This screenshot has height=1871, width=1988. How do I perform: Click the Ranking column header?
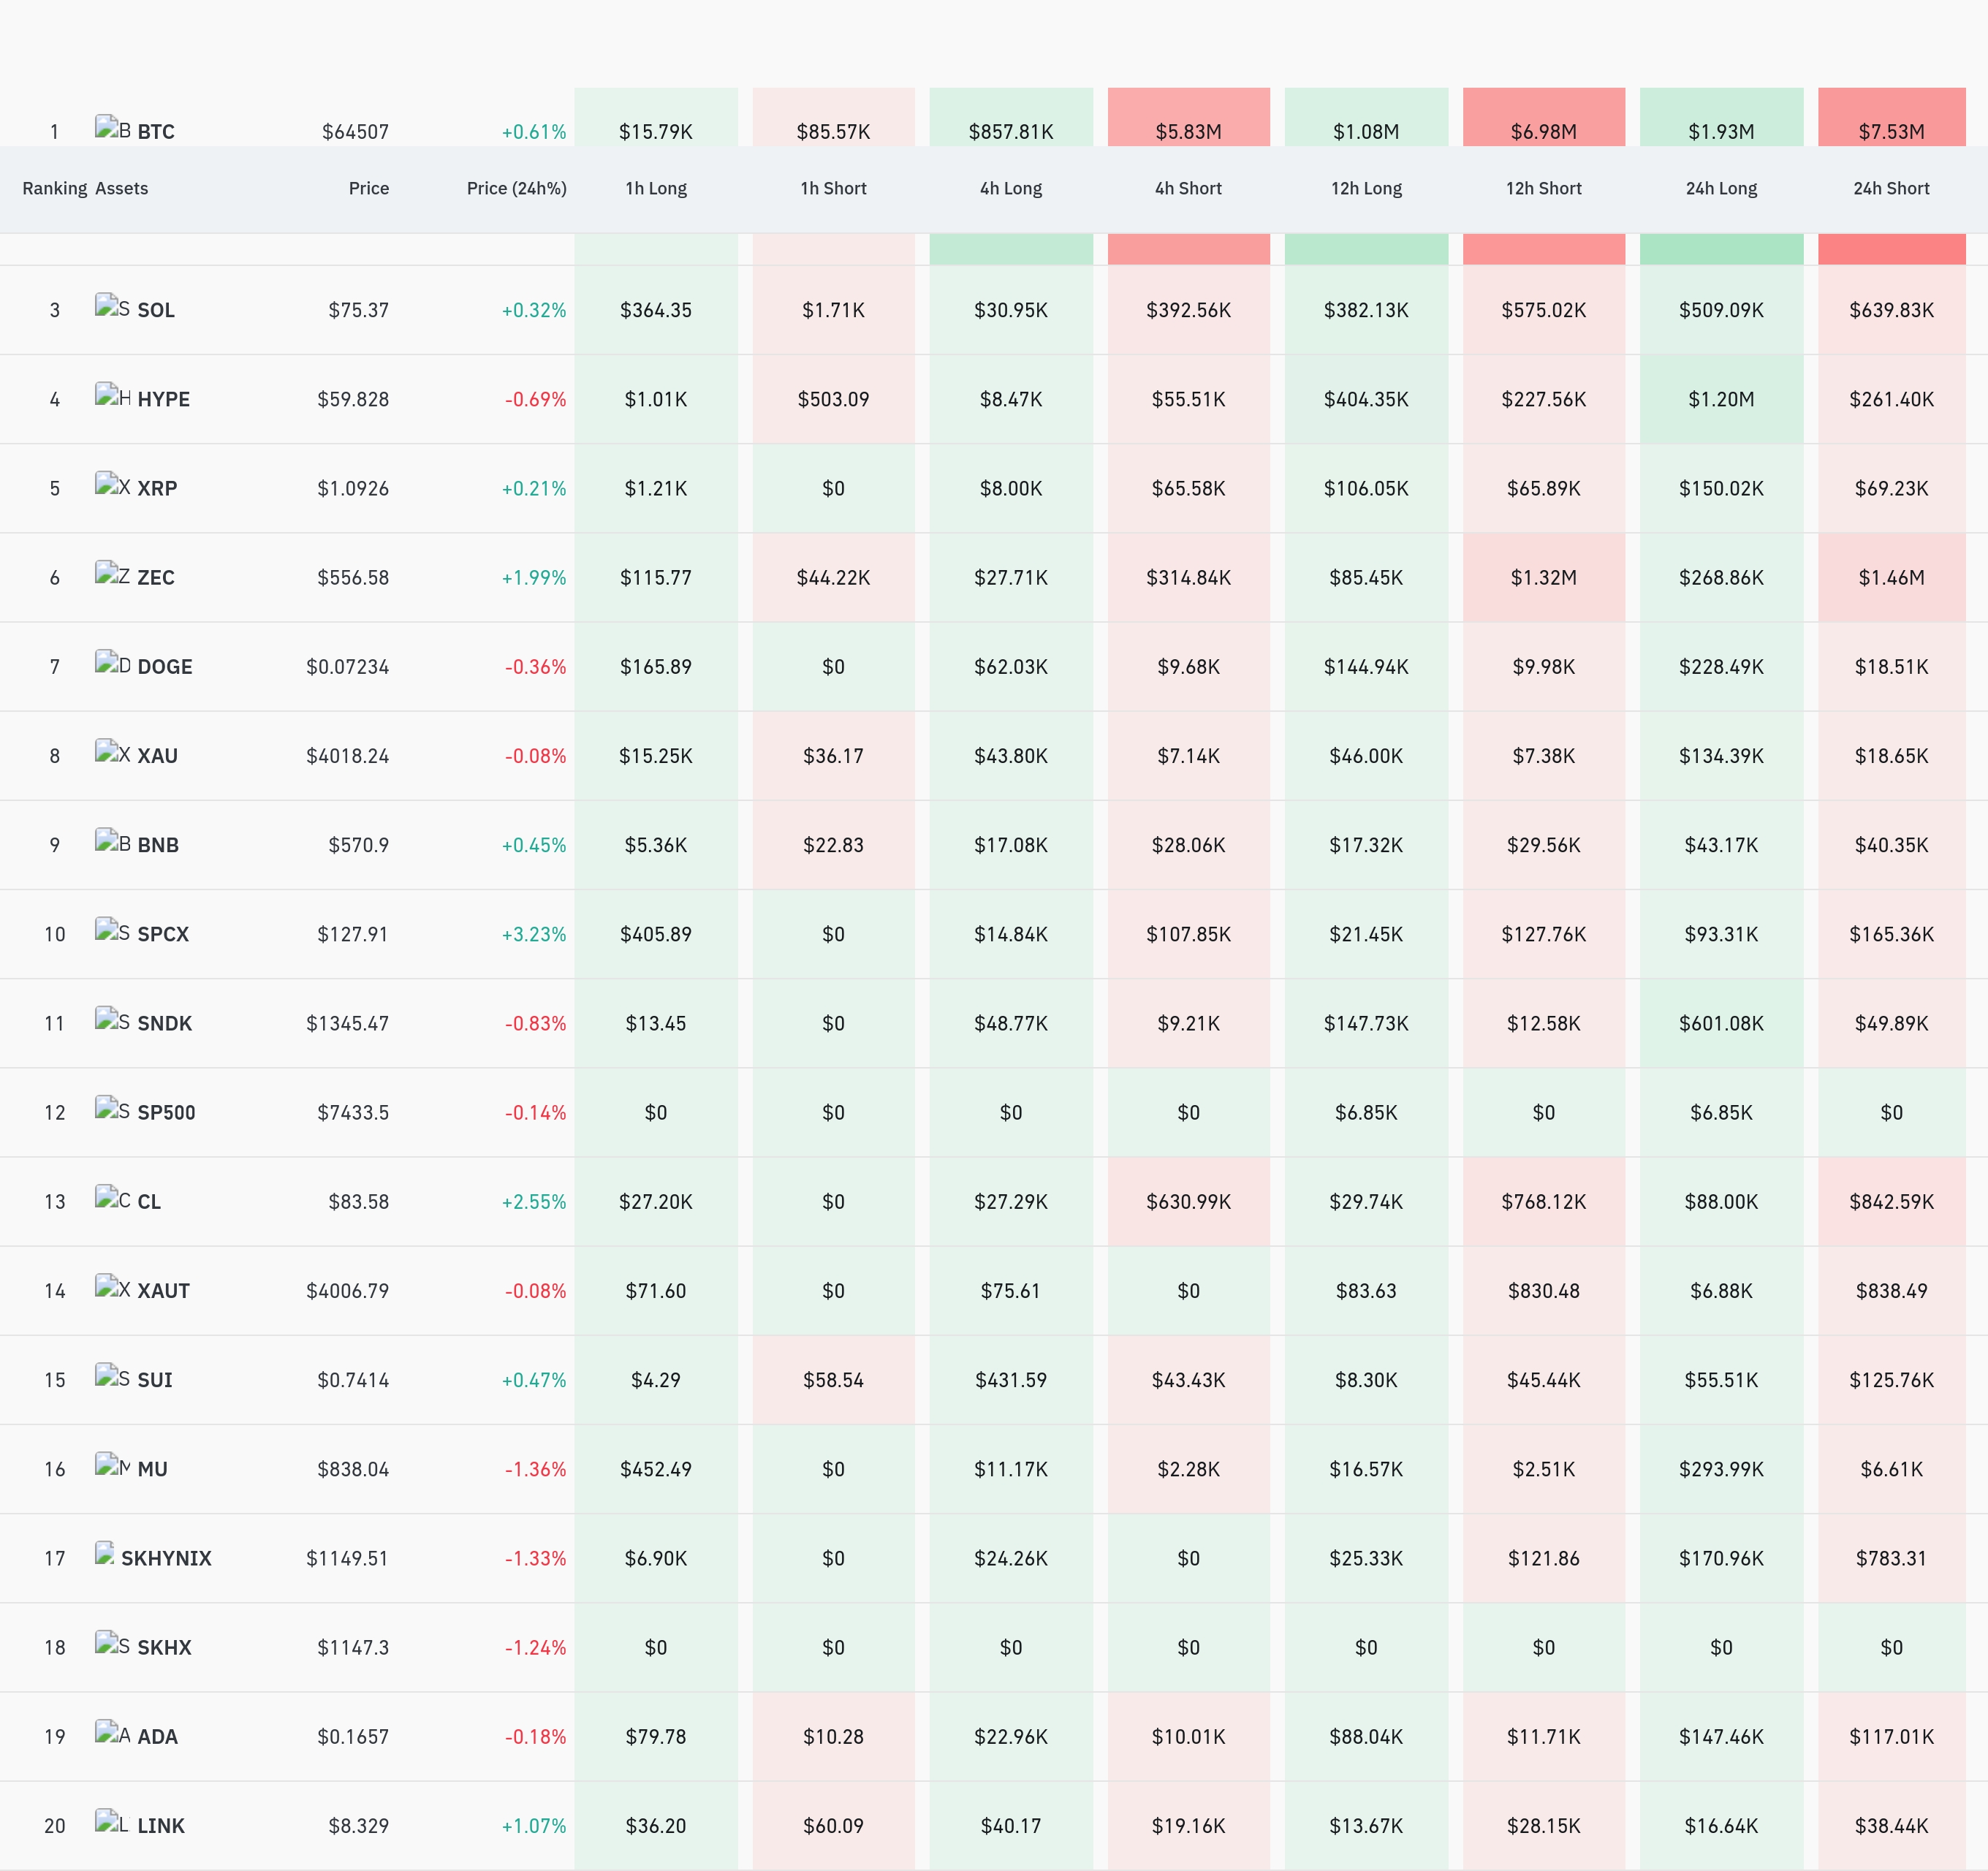click(x=55, y=189)
